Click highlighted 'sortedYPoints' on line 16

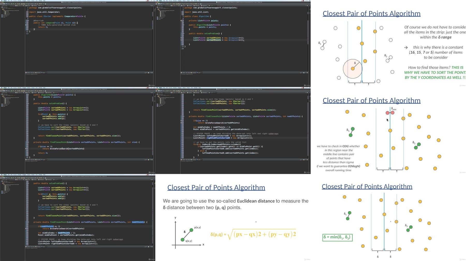214,40
